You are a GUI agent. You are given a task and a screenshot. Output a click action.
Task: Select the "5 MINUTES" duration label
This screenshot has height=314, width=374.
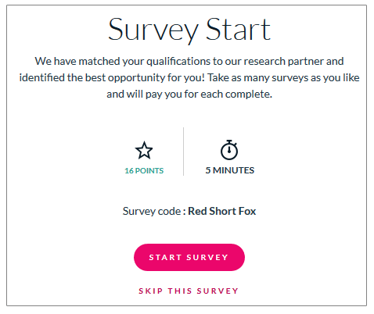230,170
